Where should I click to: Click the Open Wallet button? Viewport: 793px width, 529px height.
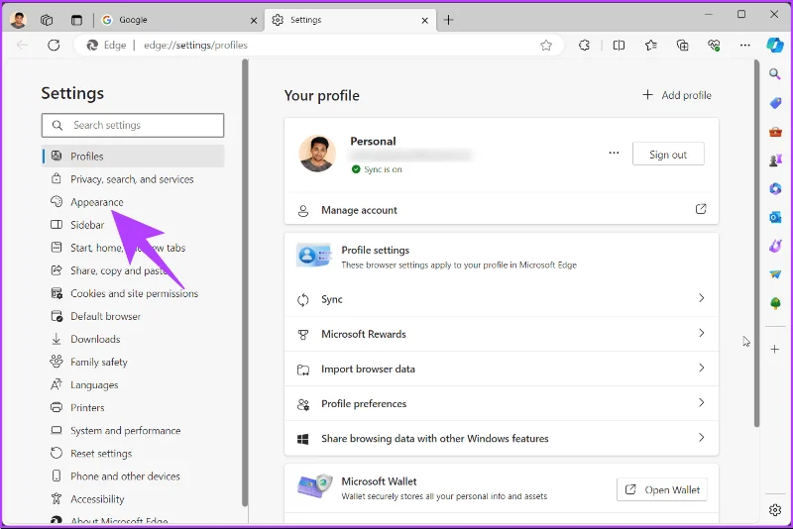coord(662,489)
